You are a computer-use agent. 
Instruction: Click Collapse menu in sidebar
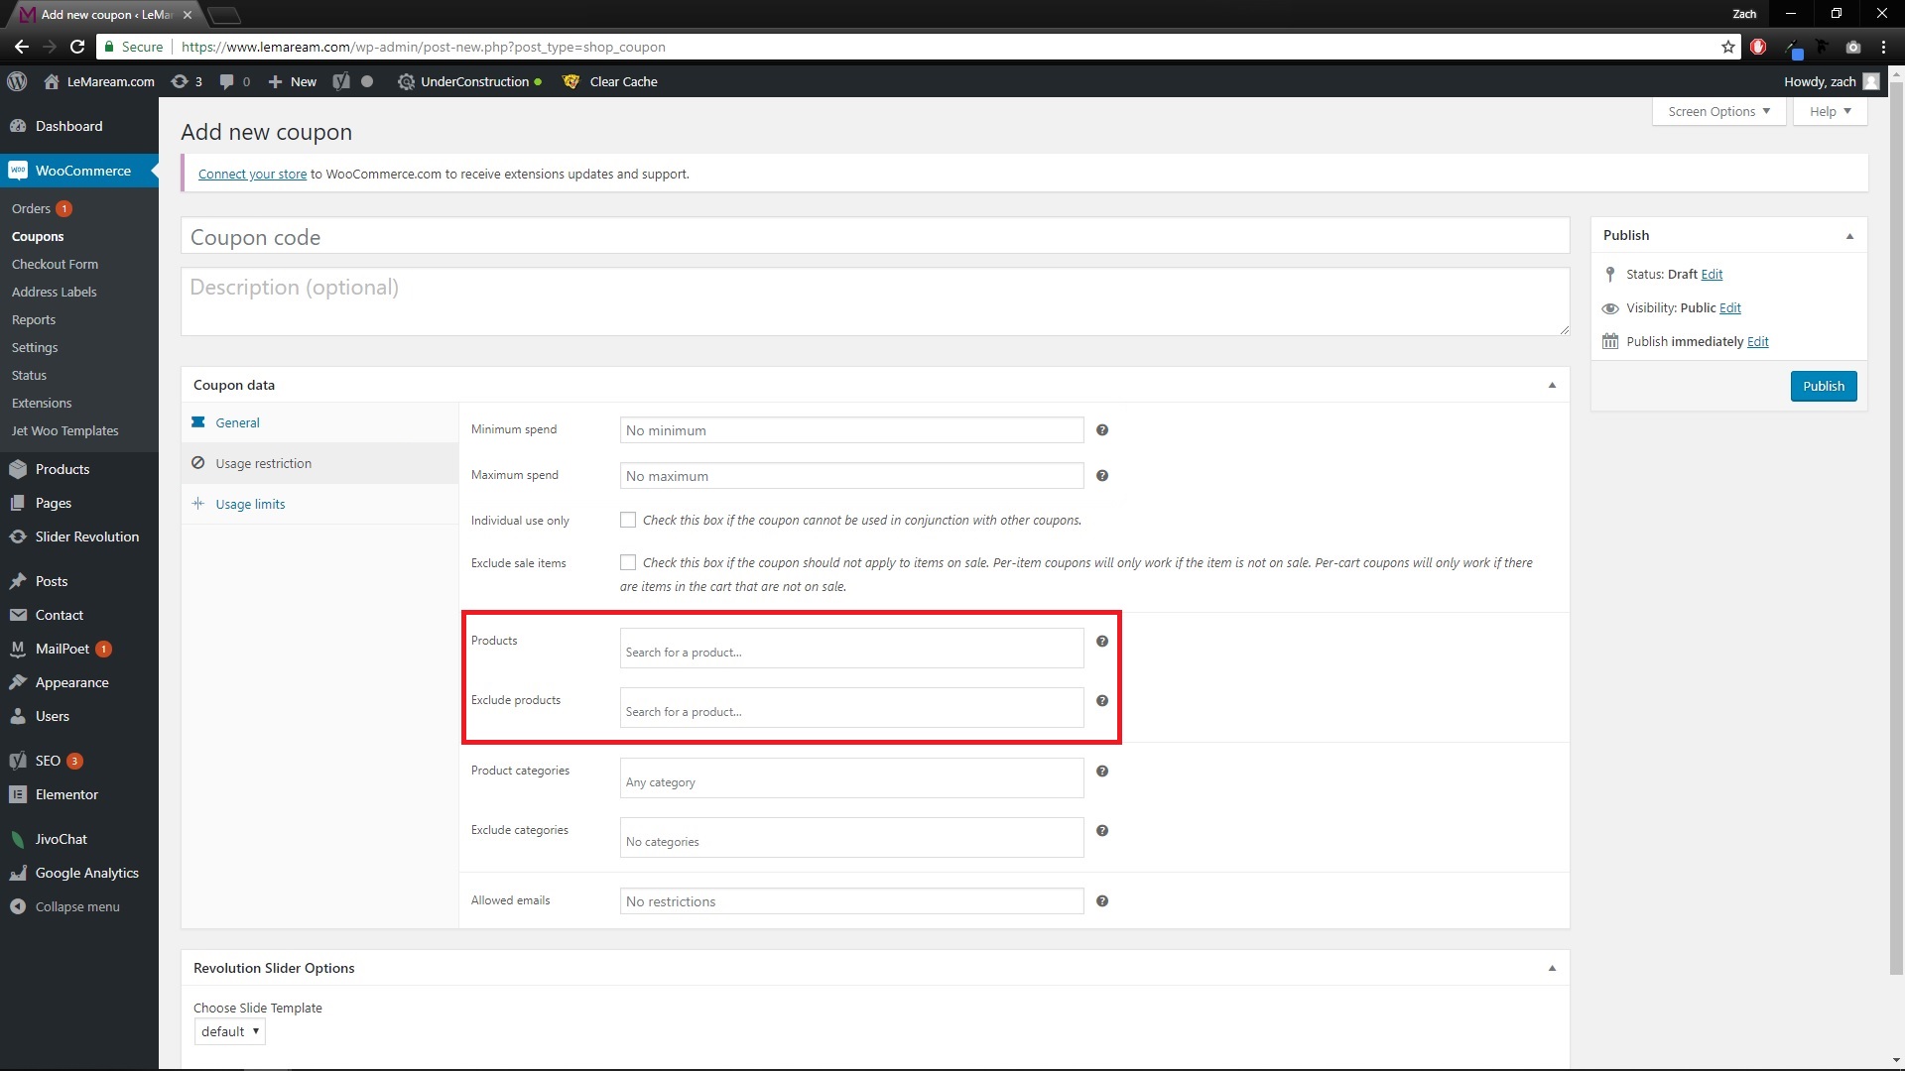coord(79,906)
